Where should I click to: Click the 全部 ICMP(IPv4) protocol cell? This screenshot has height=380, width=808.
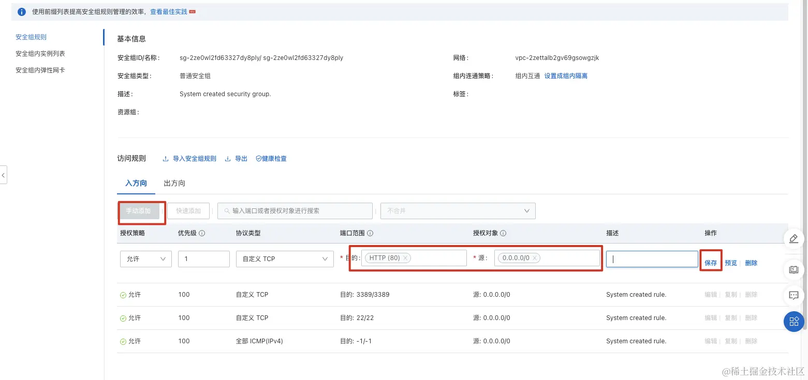click(259, 341)
